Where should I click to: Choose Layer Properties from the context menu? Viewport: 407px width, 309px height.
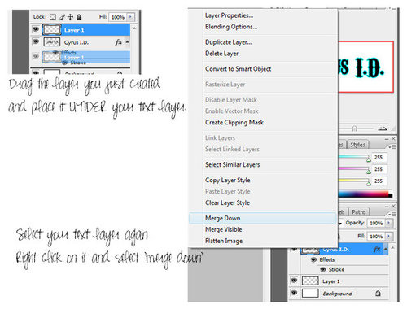click(230, 15)
